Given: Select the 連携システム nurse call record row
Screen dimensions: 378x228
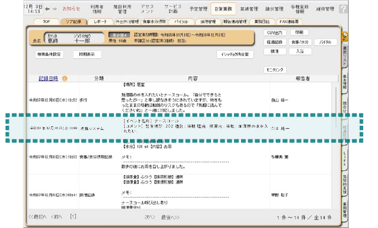Looking at the screenshot, I should (180, 128).
